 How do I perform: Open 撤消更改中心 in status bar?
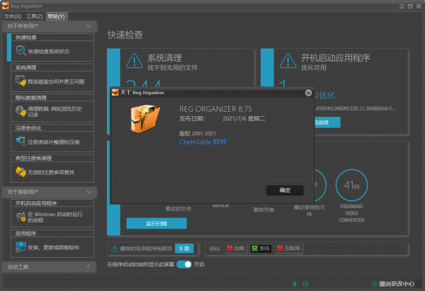click(393, 284)
